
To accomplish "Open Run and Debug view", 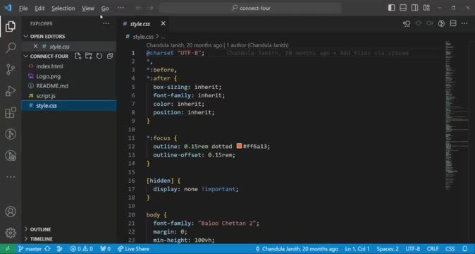I will 11,91.
